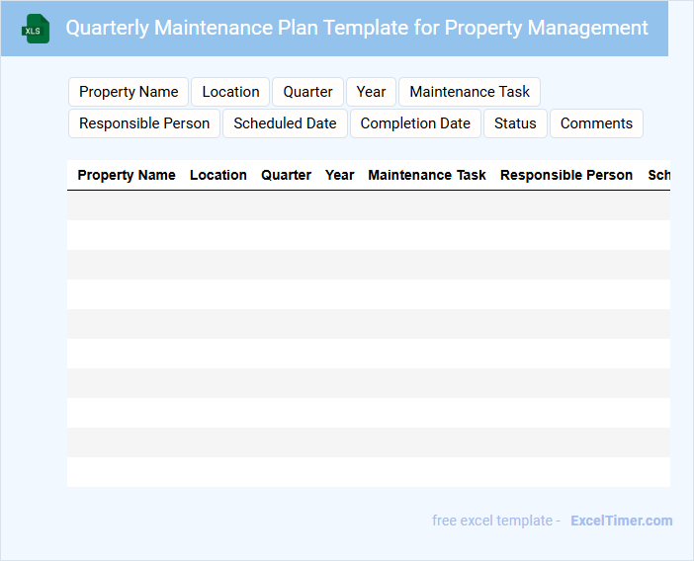Viewport: 694px width, 561px height.
Task: Click the green XLS file icon
Action: click(36, 29)
